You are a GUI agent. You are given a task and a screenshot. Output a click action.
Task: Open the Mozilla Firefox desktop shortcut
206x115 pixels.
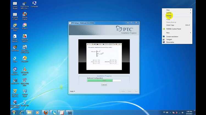coord(25,16)
